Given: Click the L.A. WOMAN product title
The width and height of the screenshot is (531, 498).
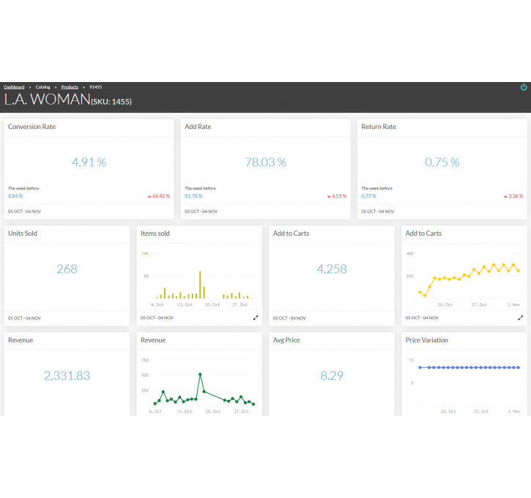Looking at the screenshot, I should click(x=47, y=99).
